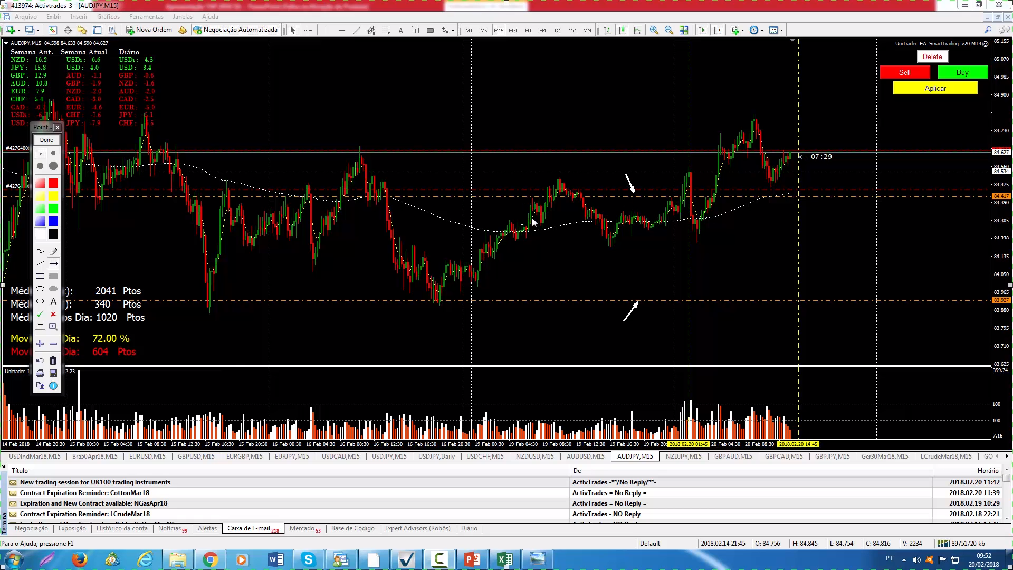Switch timeframe to H4
The width and height of the screenshot is (1013, 570).
[x=543, y=30]
